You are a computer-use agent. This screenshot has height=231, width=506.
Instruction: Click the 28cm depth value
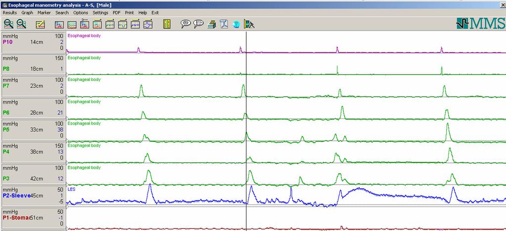(x=37, y=113)
